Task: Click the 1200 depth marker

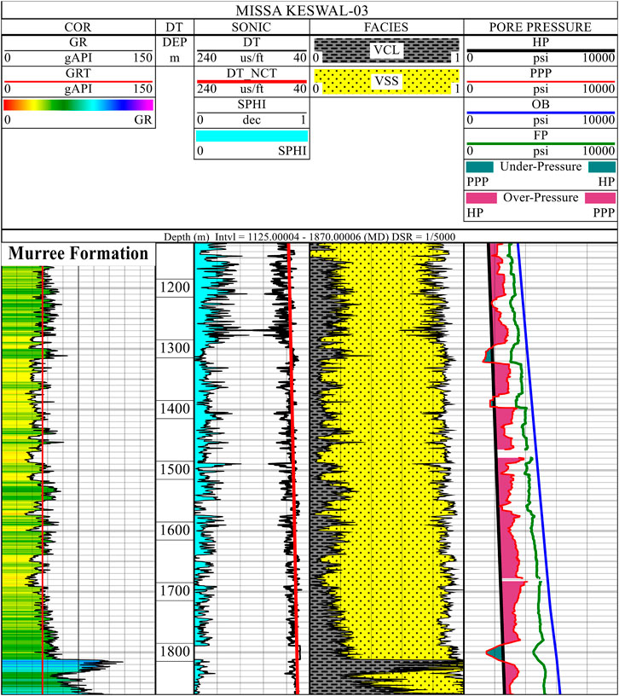Action: [175, 287]
